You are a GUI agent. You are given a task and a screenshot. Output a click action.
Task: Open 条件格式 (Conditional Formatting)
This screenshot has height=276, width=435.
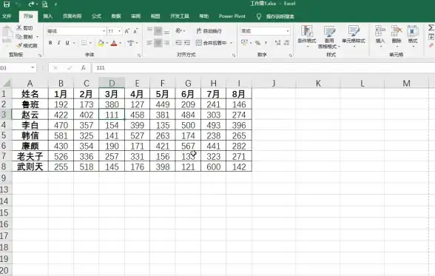(307, 36)
